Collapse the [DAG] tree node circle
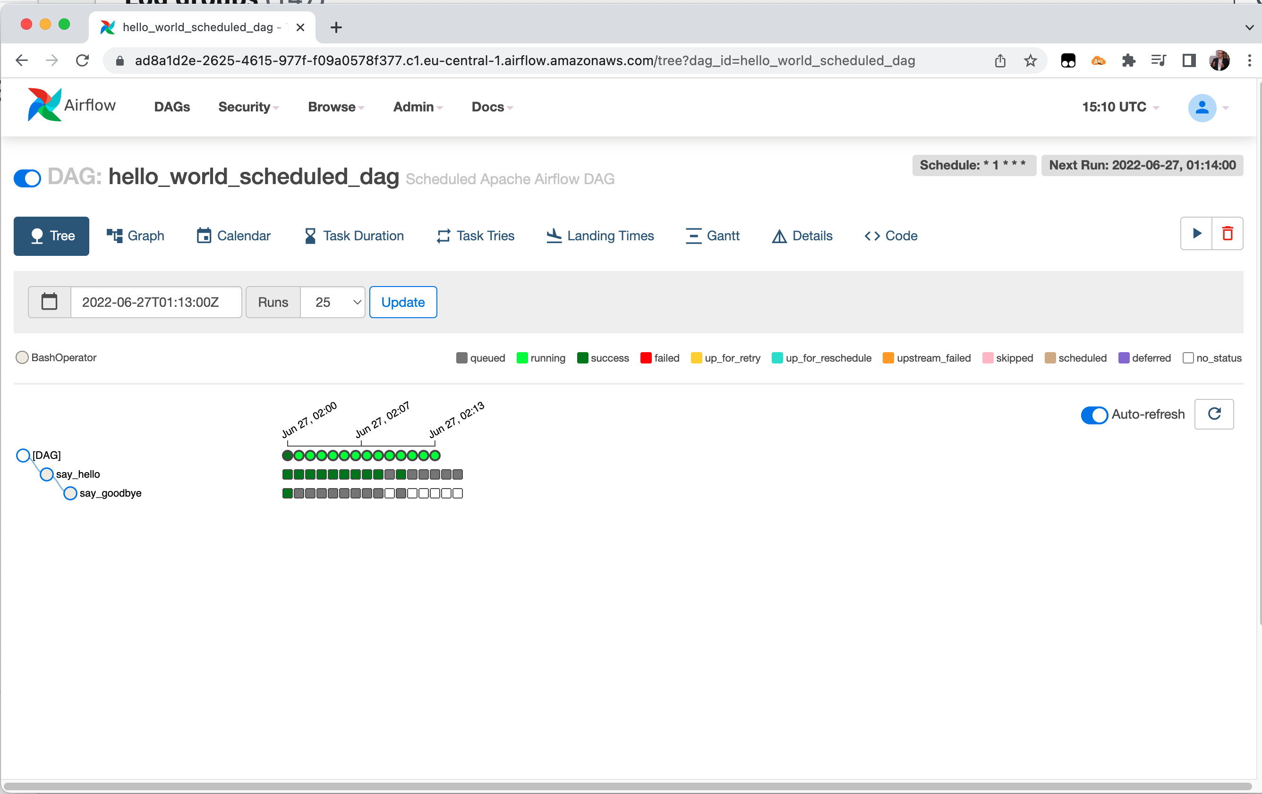This screenshot has height=794, width=1262. coord(23,455)
